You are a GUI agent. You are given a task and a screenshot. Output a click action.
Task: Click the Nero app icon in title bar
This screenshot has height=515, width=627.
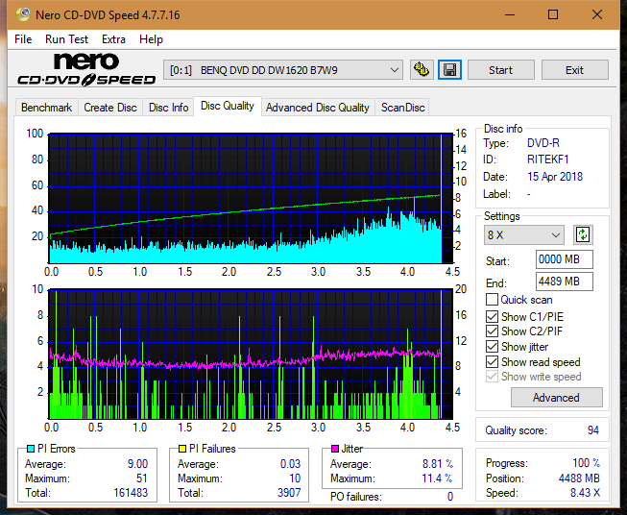pyautogui.click(x=23, y=14)
